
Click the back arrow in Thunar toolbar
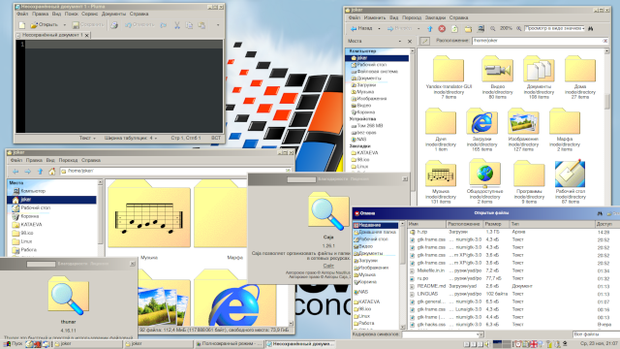15,172
